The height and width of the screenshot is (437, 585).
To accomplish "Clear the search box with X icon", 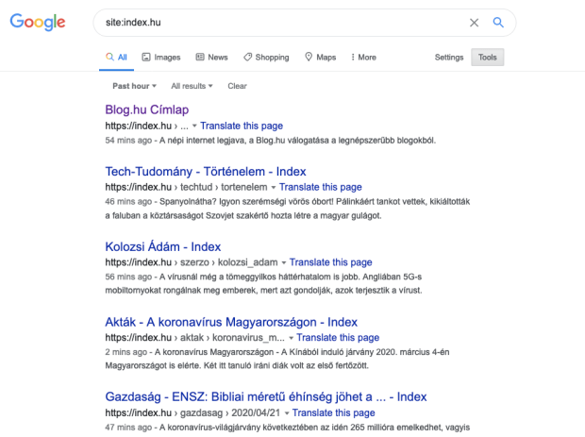I will tap(474, 23).
